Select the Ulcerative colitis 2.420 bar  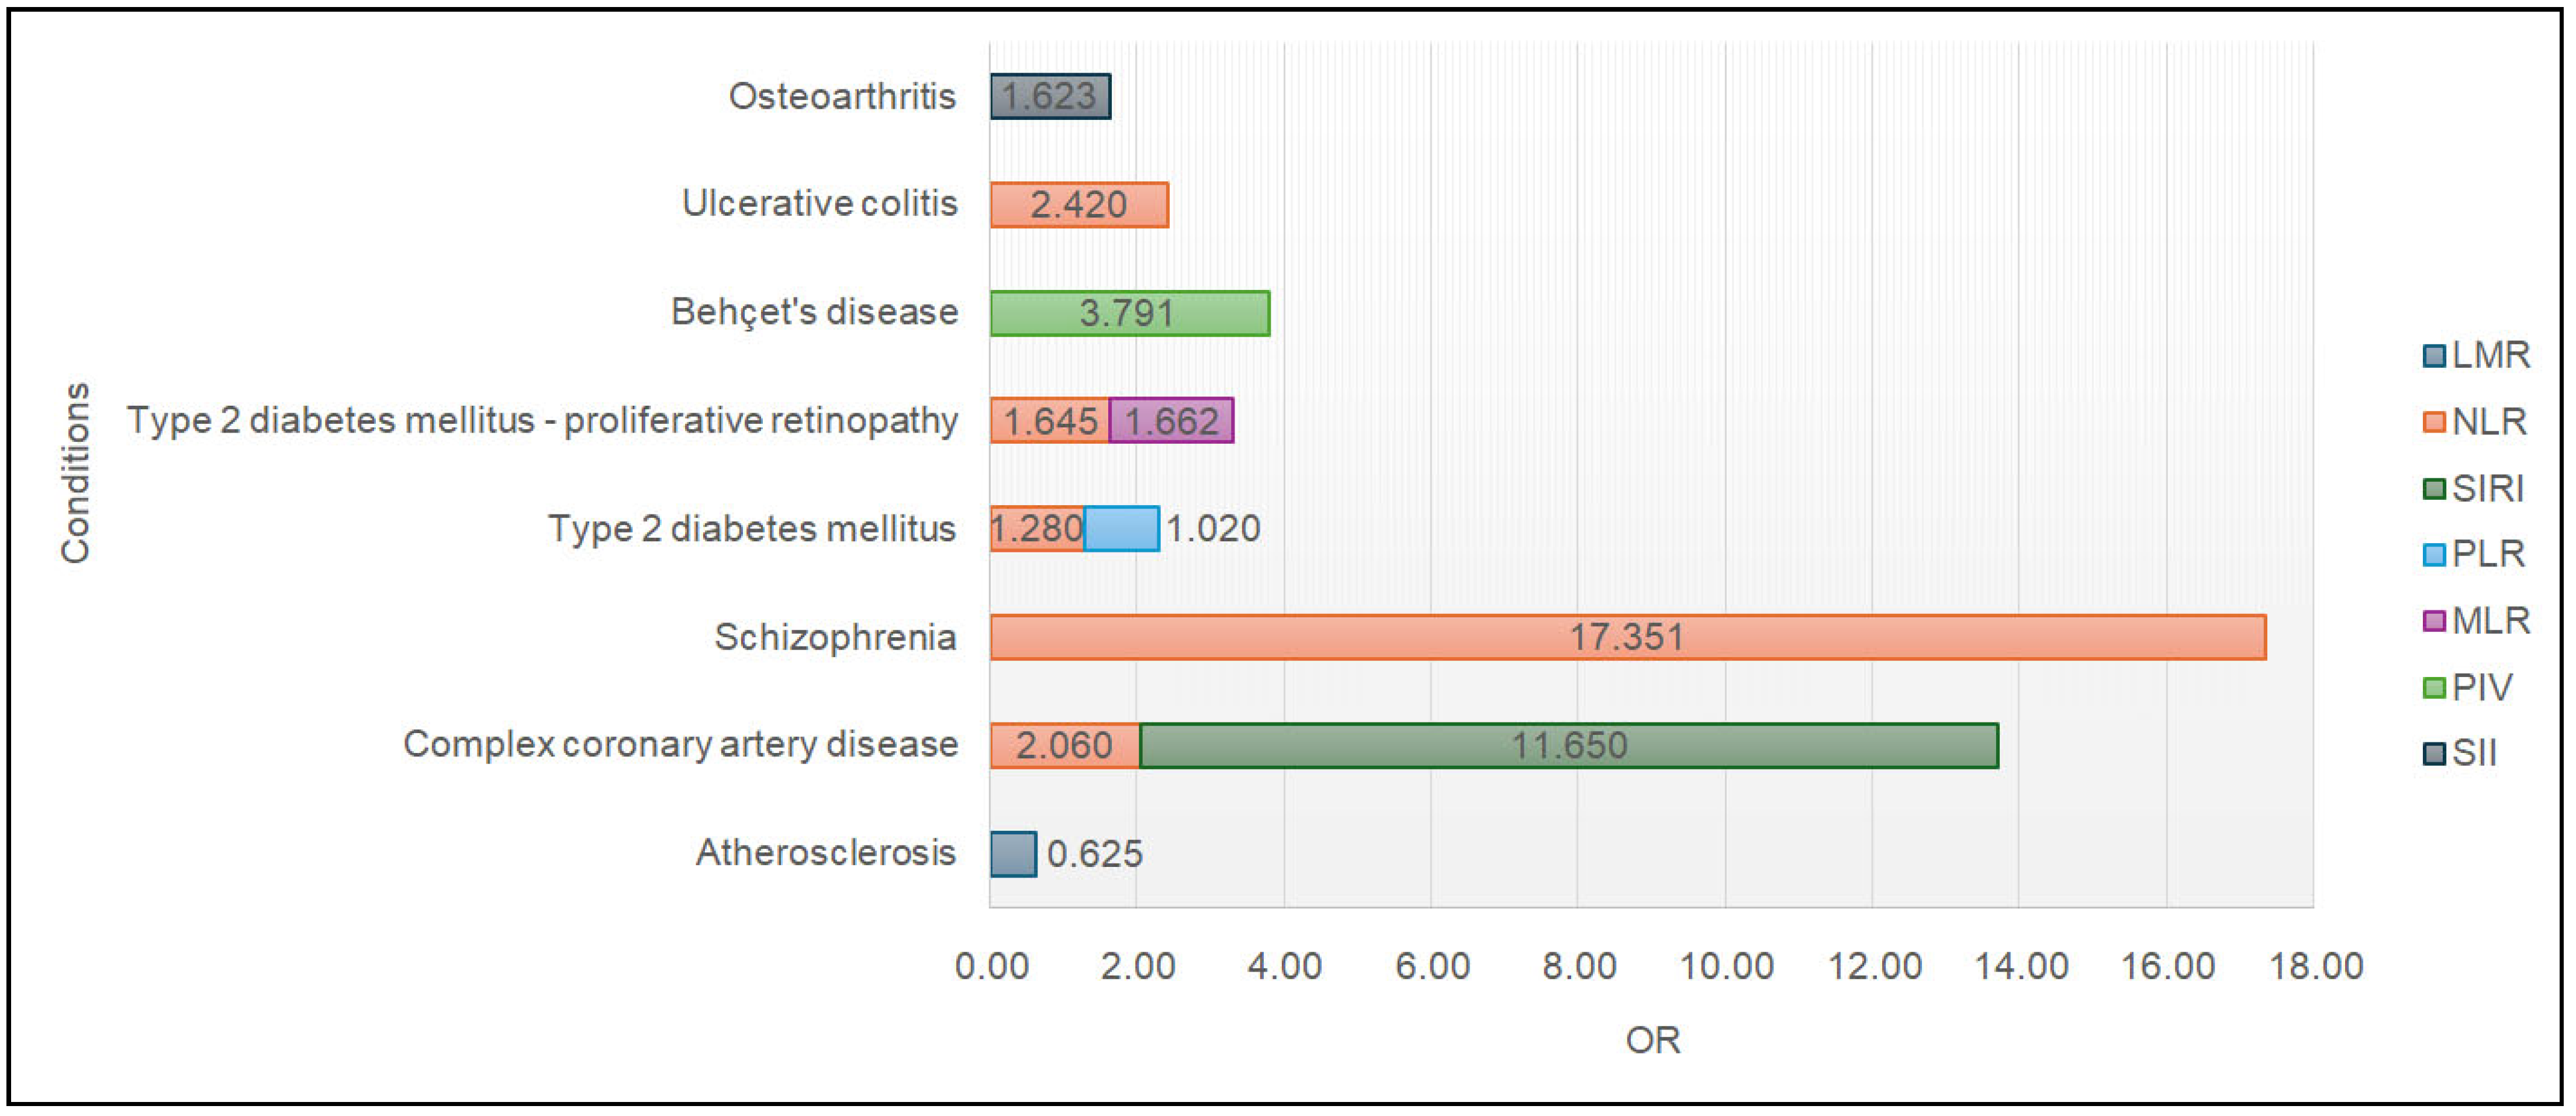click(x=1079, y=205)
